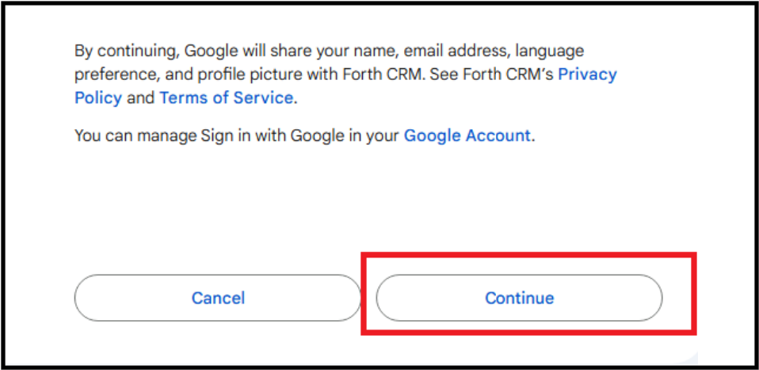The width and height of the screenshot is (759, 370).
Task: Open Forth CRM's Terms of Service link
Action: pos(226,98)
